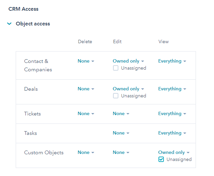The width and height of the screenshot is (214, 176).
Task: Check Unassigned under Deals Edit
Action: [x=116, y=96]
